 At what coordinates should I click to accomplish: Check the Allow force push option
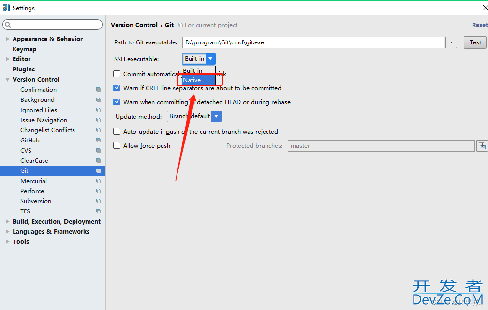(117, 145)
